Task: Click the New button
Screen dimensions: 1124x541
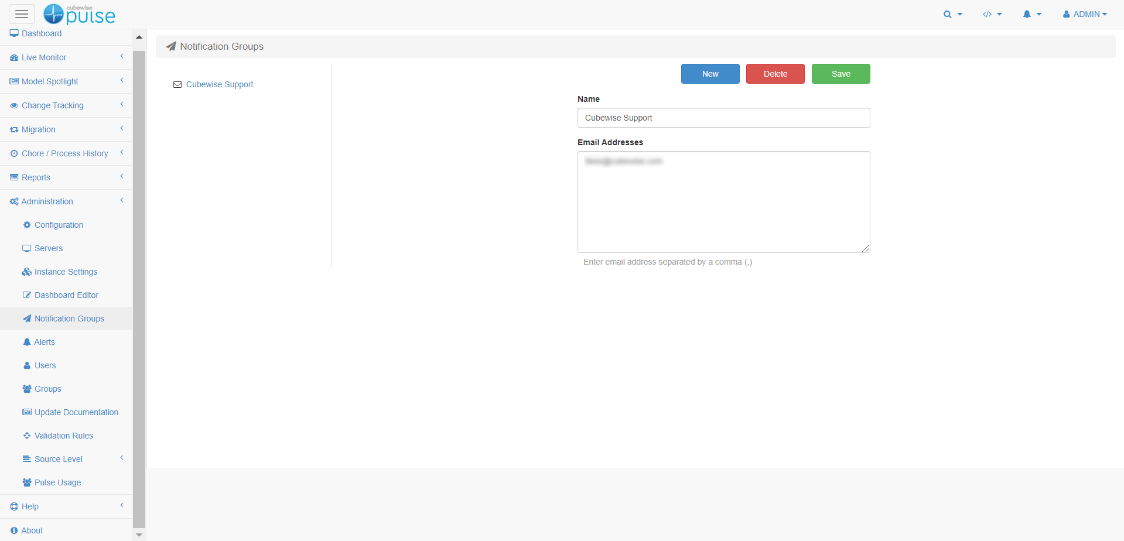Action: click(710, 74)
